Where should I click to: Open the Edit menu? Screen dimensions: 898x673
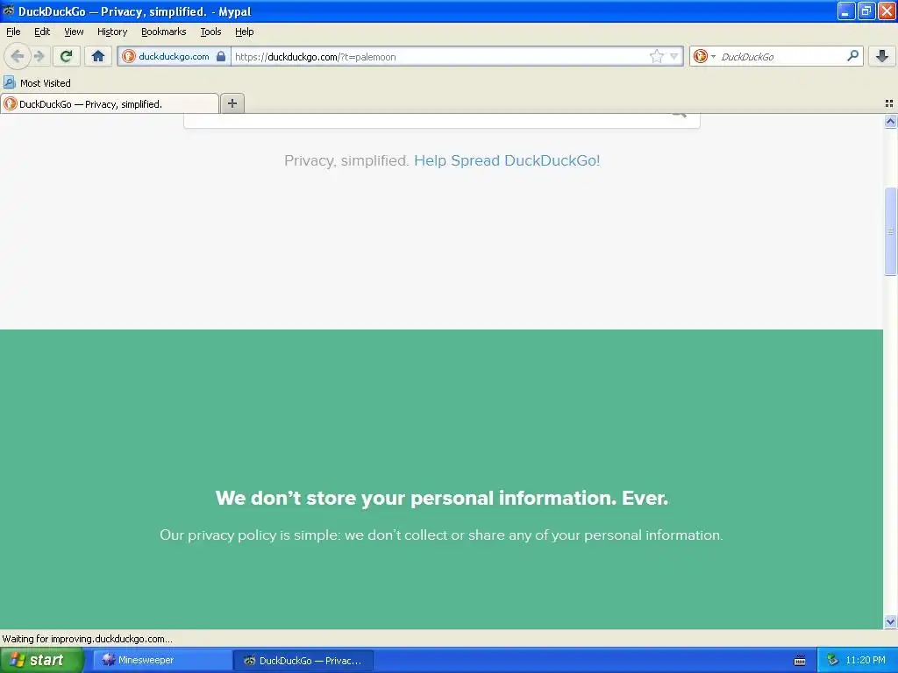pyautogui.click(x=42, y=32)
